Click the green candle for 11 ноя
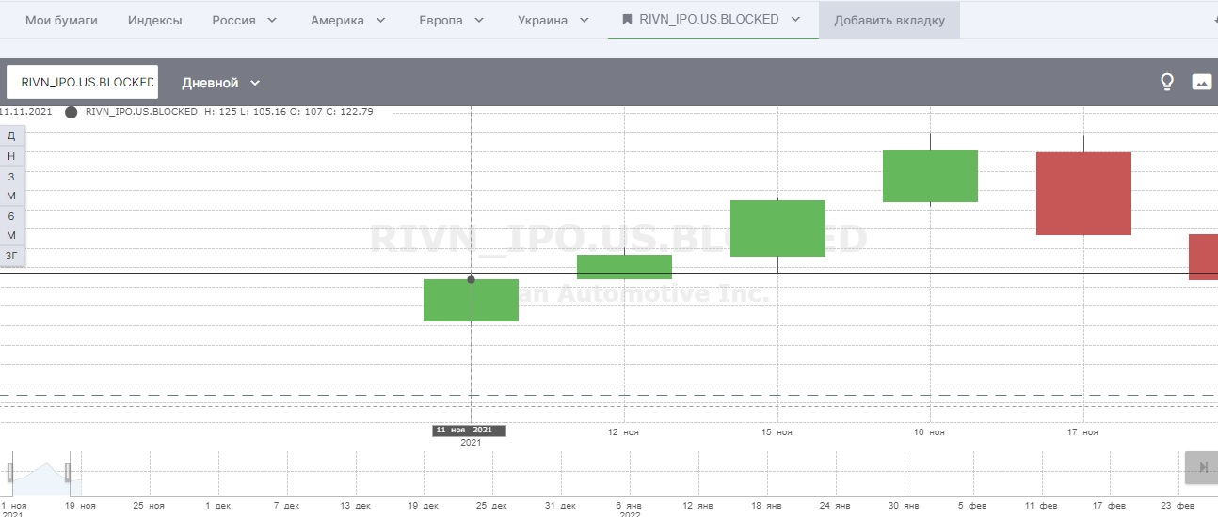The width and height of the screenshot is (1218, 517). (471, 300)
